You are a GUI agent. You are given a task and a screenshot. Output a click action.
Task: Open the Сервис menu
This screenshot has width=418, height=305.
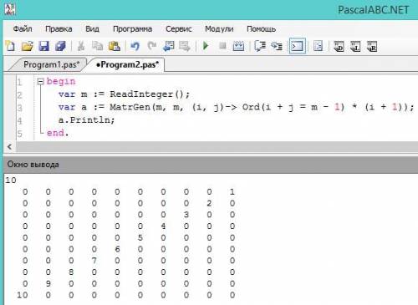click(179, 29)
